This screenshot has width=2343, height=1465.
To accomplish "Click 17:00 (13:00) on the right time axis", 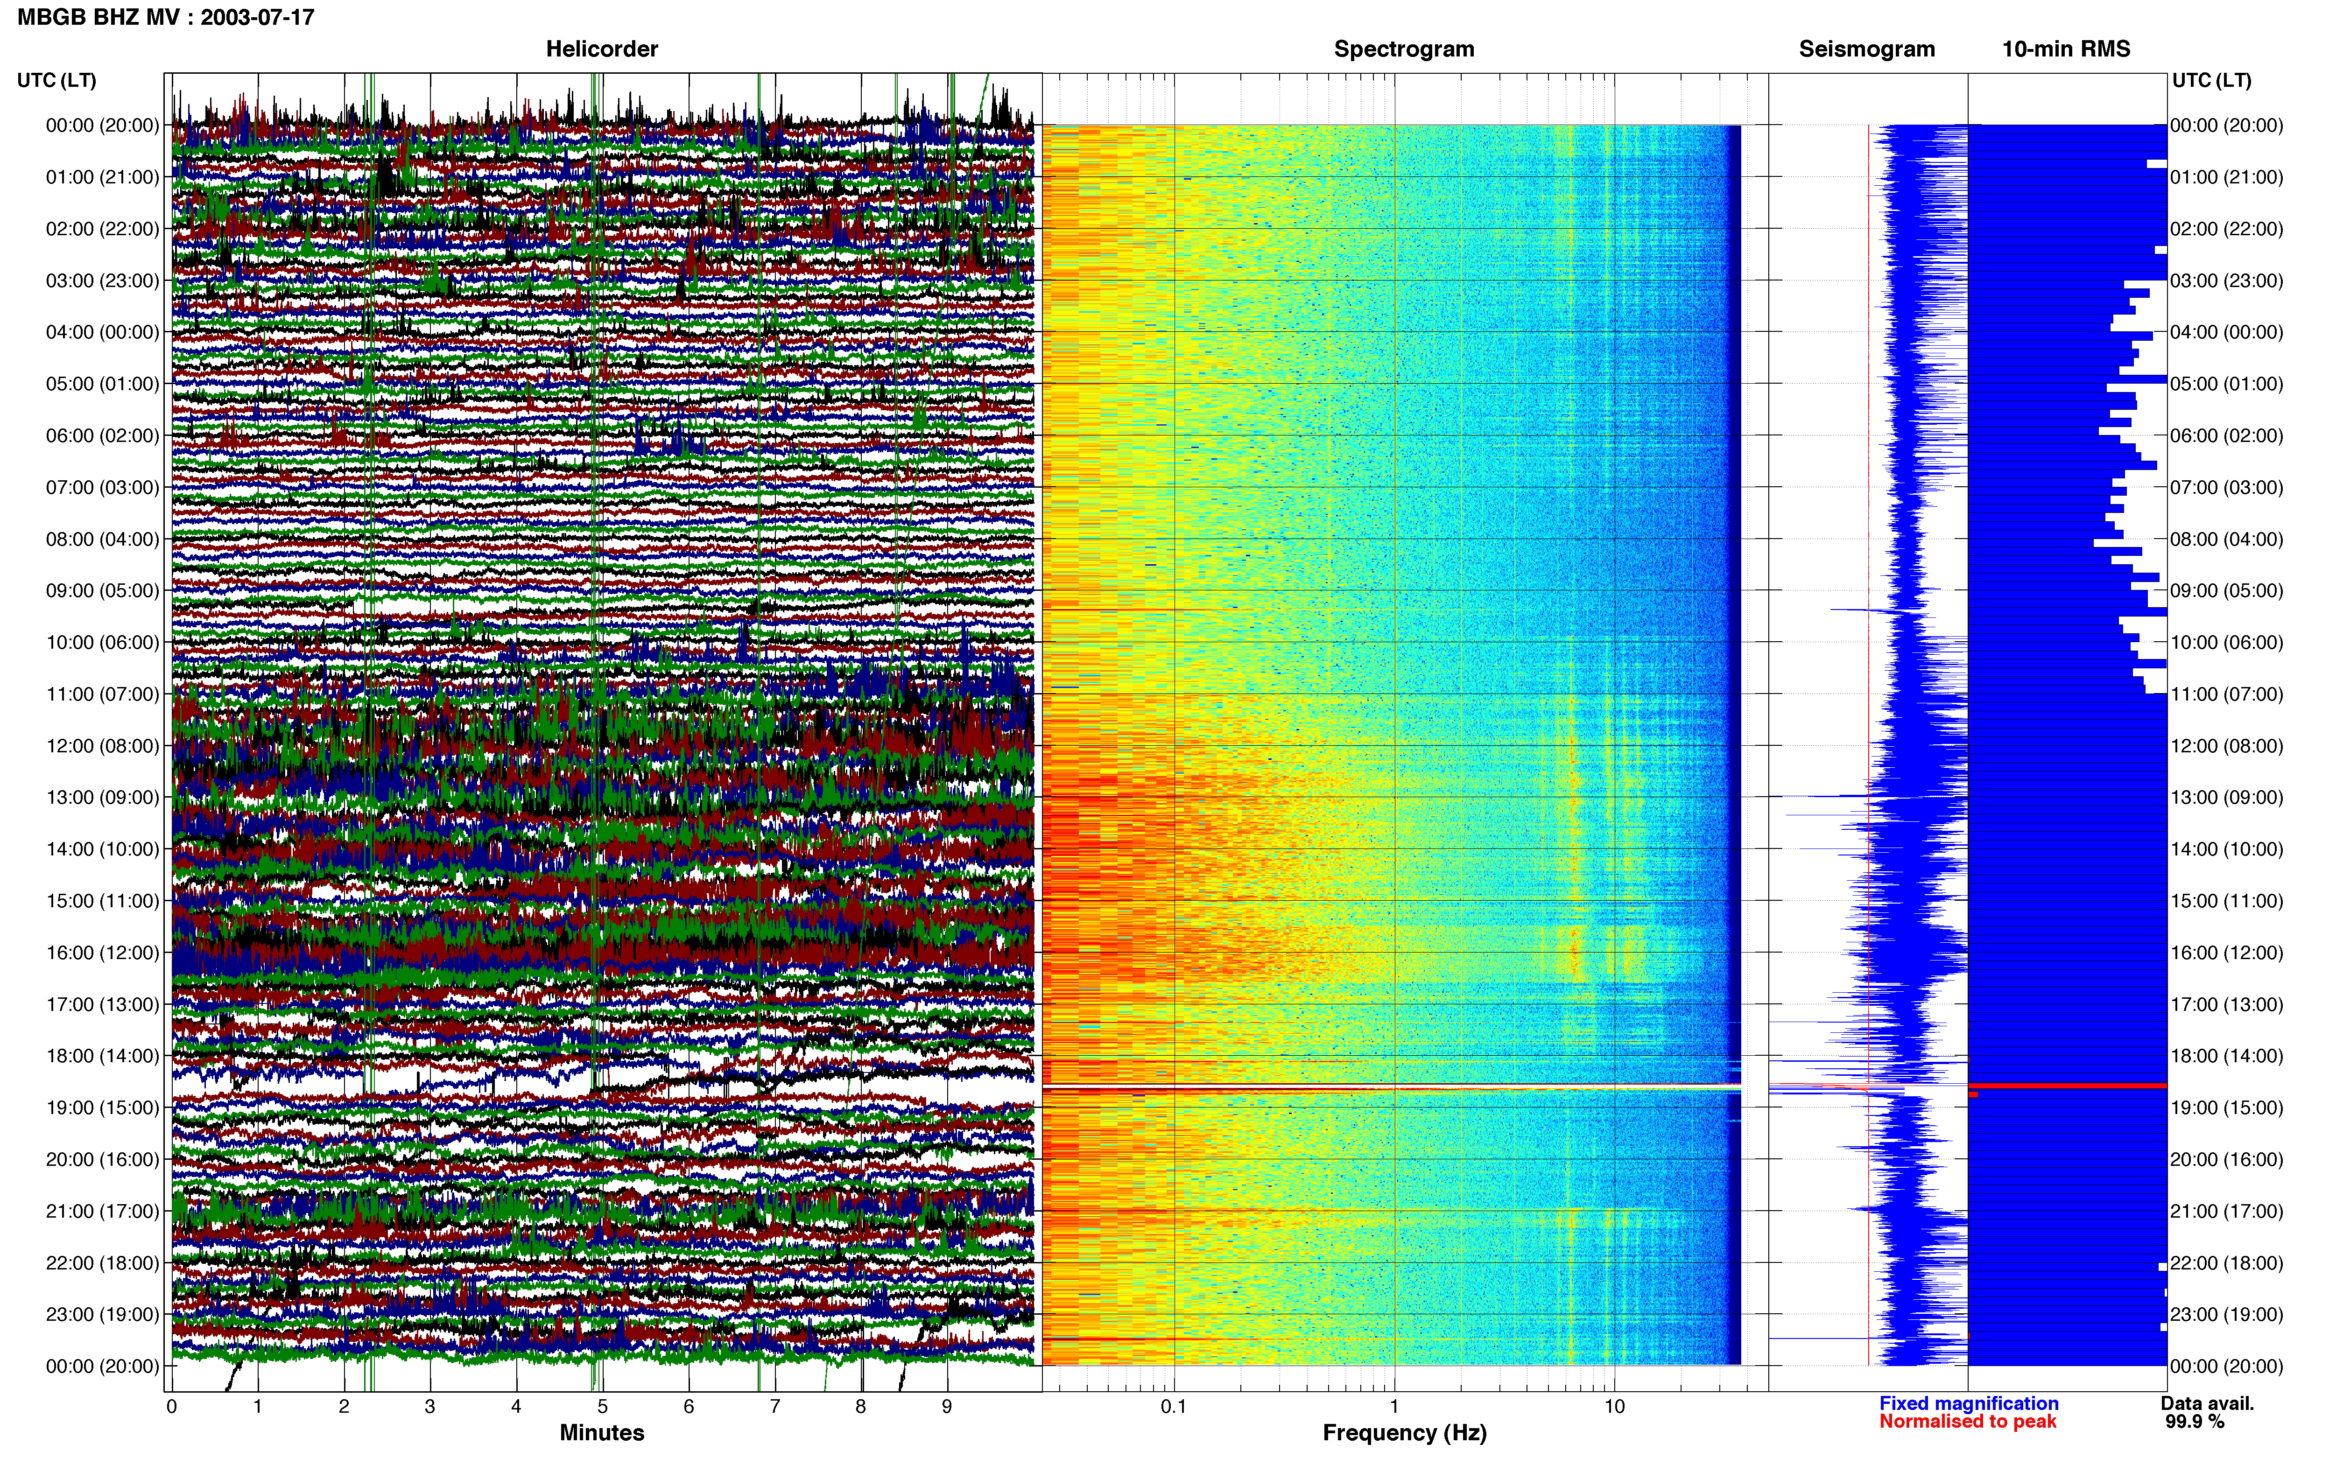I will [x=2227, y=1004].
